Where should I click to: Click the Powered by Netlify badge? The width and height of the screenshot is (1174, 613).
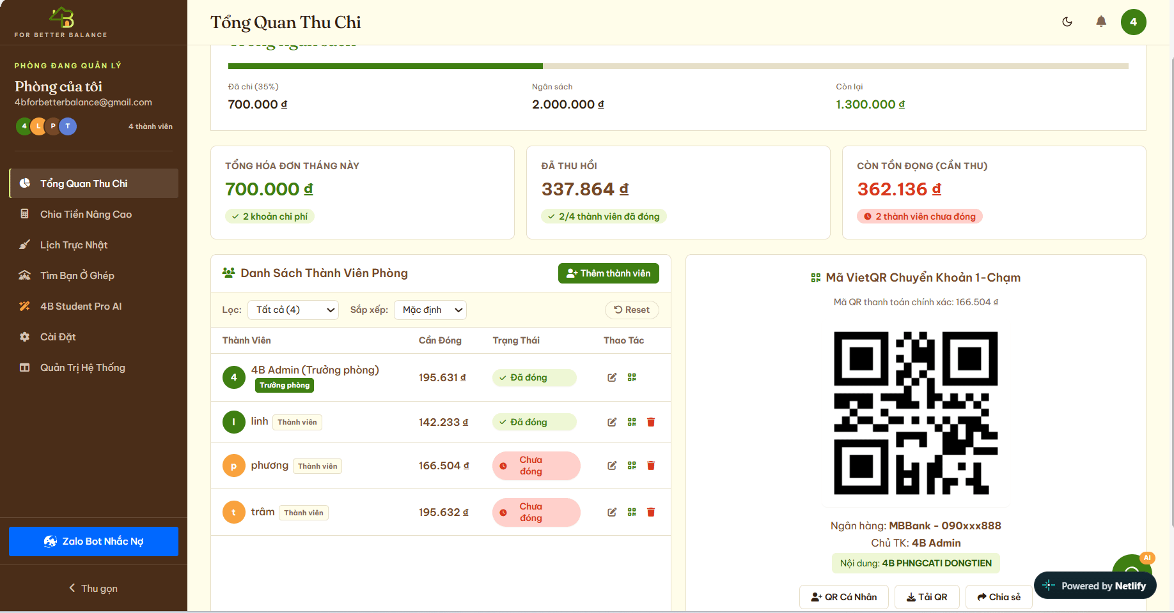pos(1095,586)
